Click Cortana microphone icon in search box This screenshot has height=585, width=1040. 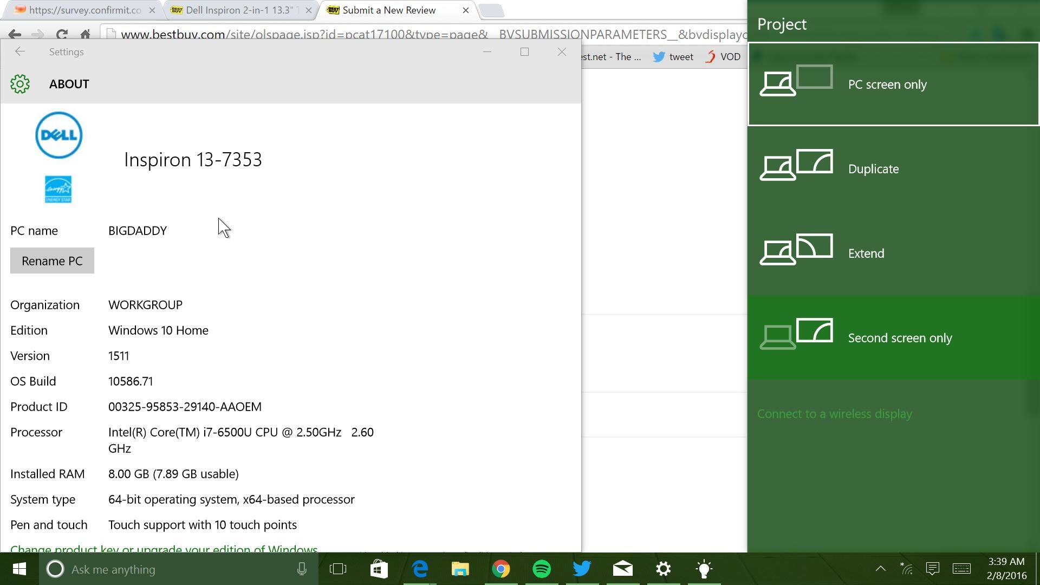click(x=302, y=569)
